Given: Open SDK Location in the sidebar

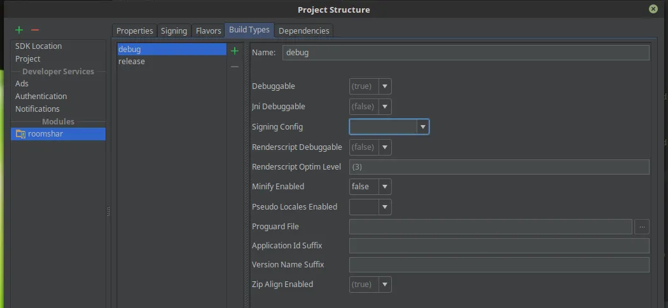Looking at the screenshot, I should [x=39, y=46].
